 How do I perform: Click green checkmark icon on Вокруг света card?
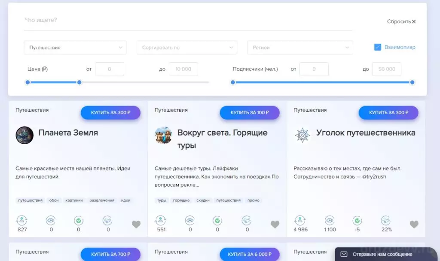tap(217, 221)
